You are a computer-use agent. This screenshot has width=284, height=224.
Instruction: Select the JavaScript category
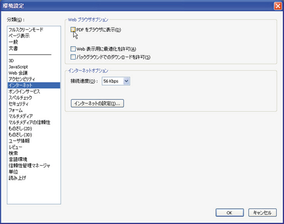tap(18, 67)
